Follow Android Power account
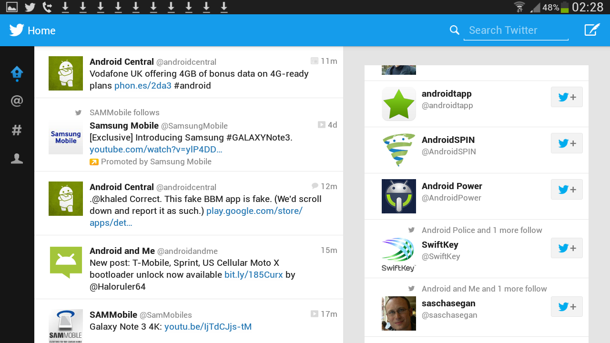The image size is (610, 343). click(567, 190)
